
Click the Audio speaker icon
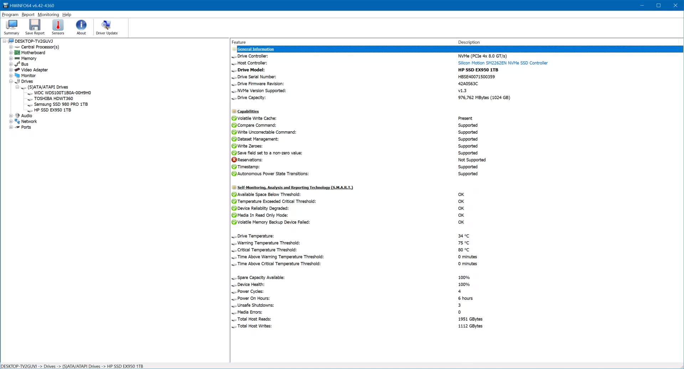tap(17, 116)
